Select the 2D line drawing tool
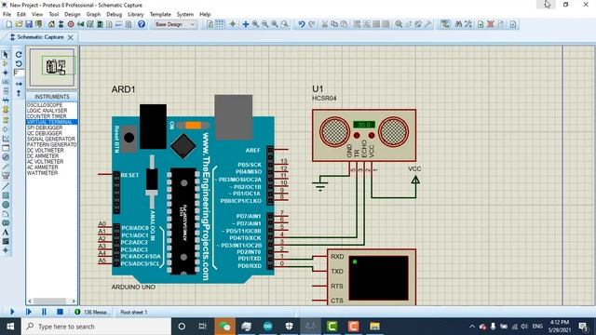The width and height of the screenshot is (596, 335). coord(6,186)
